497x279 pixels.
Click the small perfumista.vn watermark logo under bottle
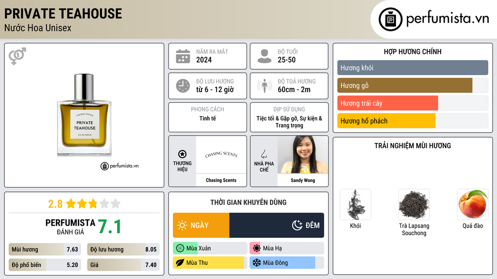(x=119, y=166)
